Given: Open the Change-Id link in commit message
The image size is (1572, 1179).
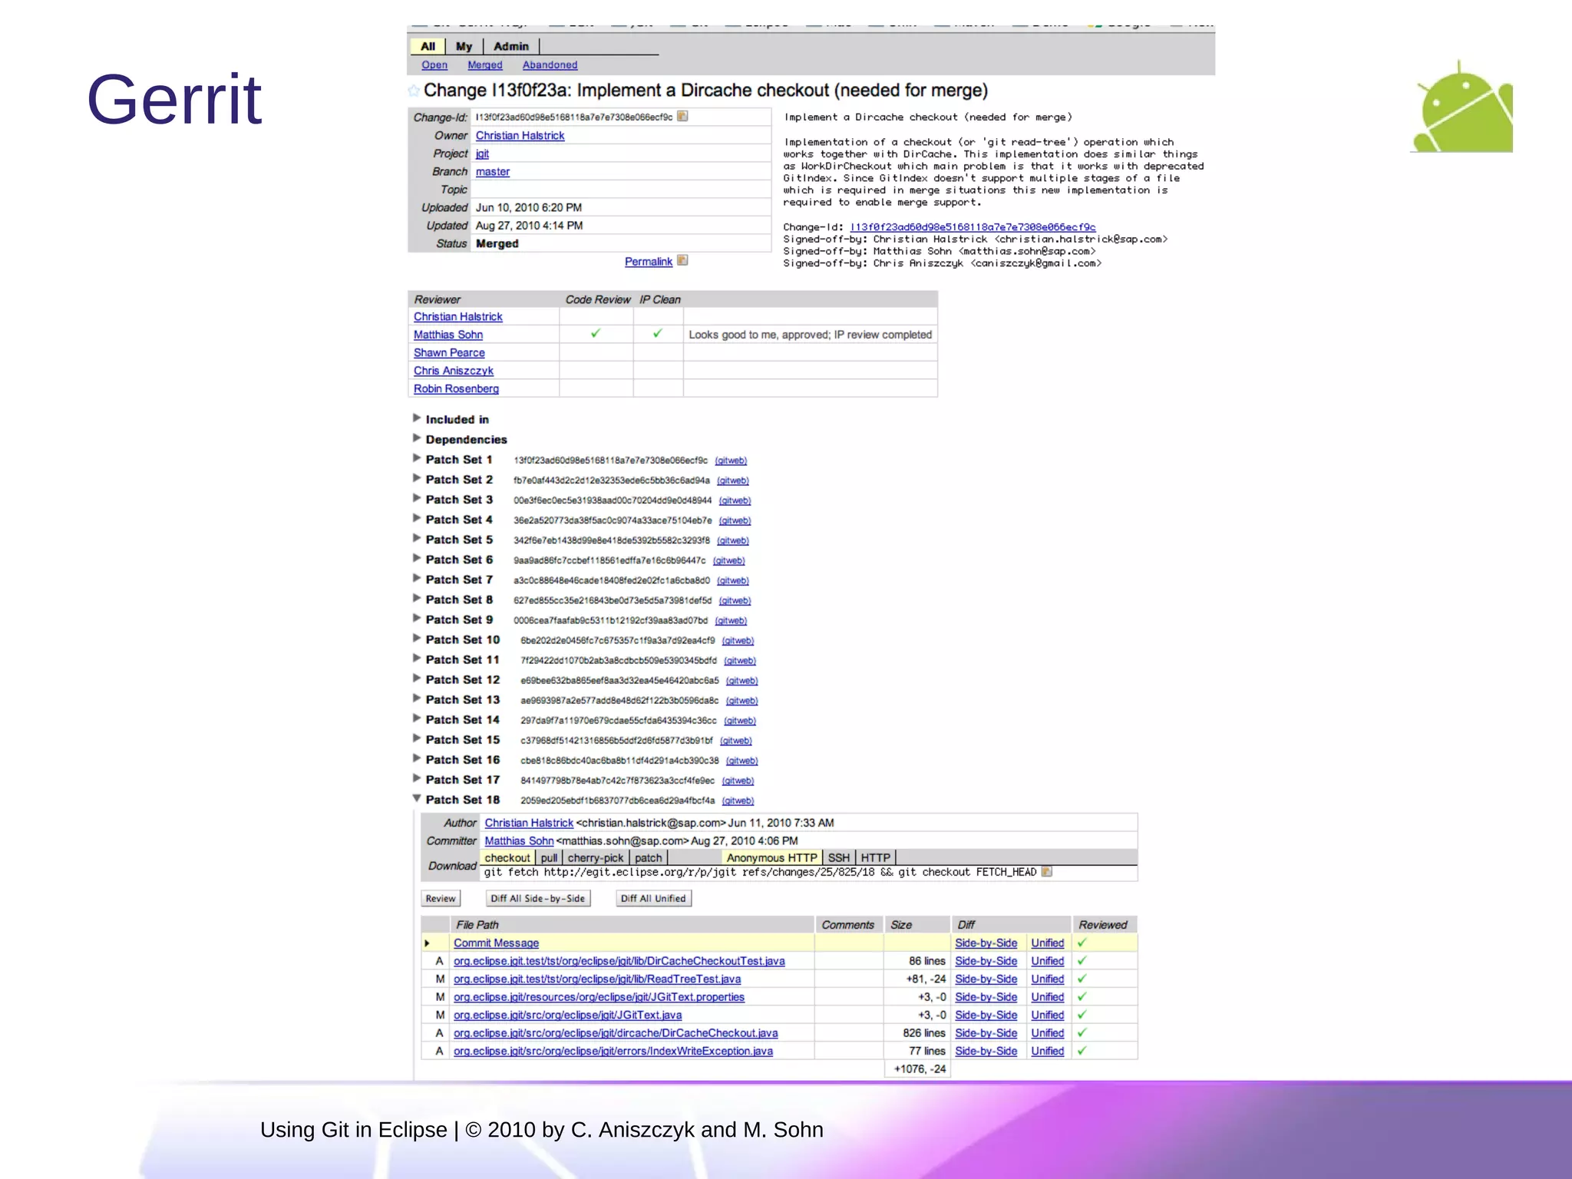Looking at the screenshot, I should (973, 227).
